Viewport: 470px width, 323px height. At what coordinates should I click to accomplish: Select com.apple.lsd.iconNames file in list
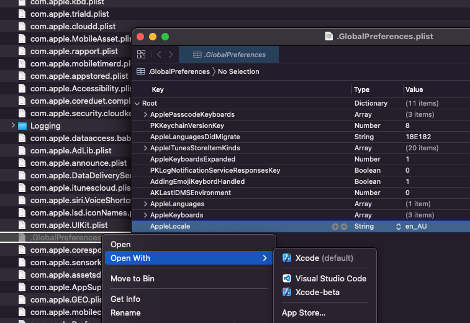[80, 213]
